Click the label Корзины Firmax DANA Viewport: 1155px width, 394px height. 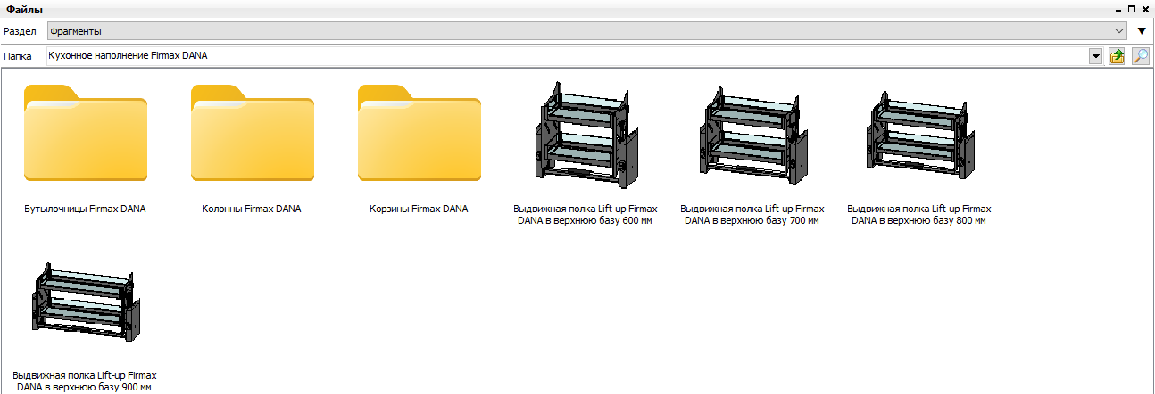(x=419, y=209)
